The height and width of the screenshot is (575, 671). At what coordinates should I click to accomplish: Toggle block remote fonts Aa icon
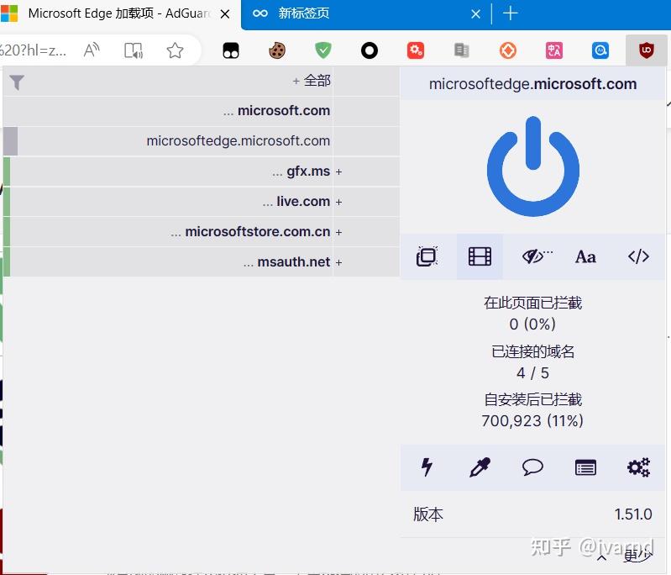(585, 256)
